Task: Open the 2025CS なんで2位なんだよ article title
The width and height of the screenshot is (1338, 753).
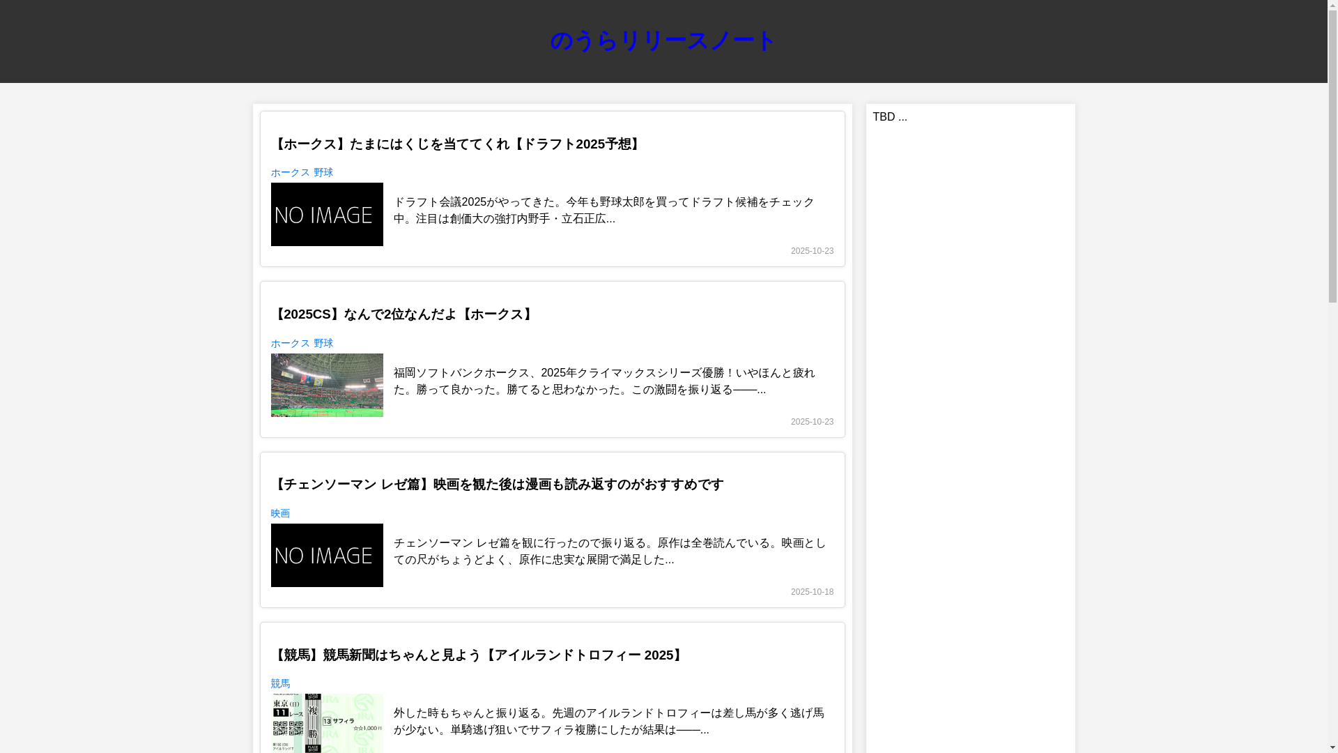Action: point(403,314)
